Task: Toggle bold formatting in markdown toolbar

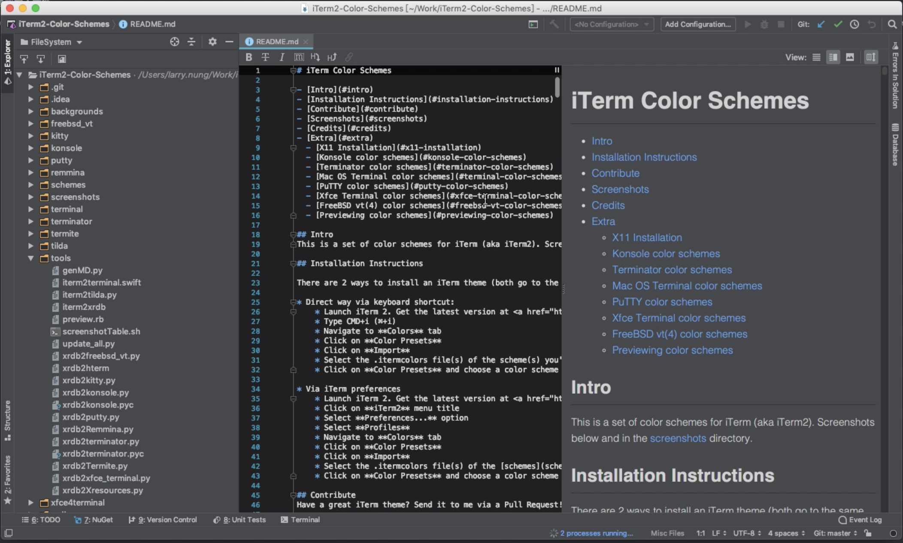Action: (248, 57)
